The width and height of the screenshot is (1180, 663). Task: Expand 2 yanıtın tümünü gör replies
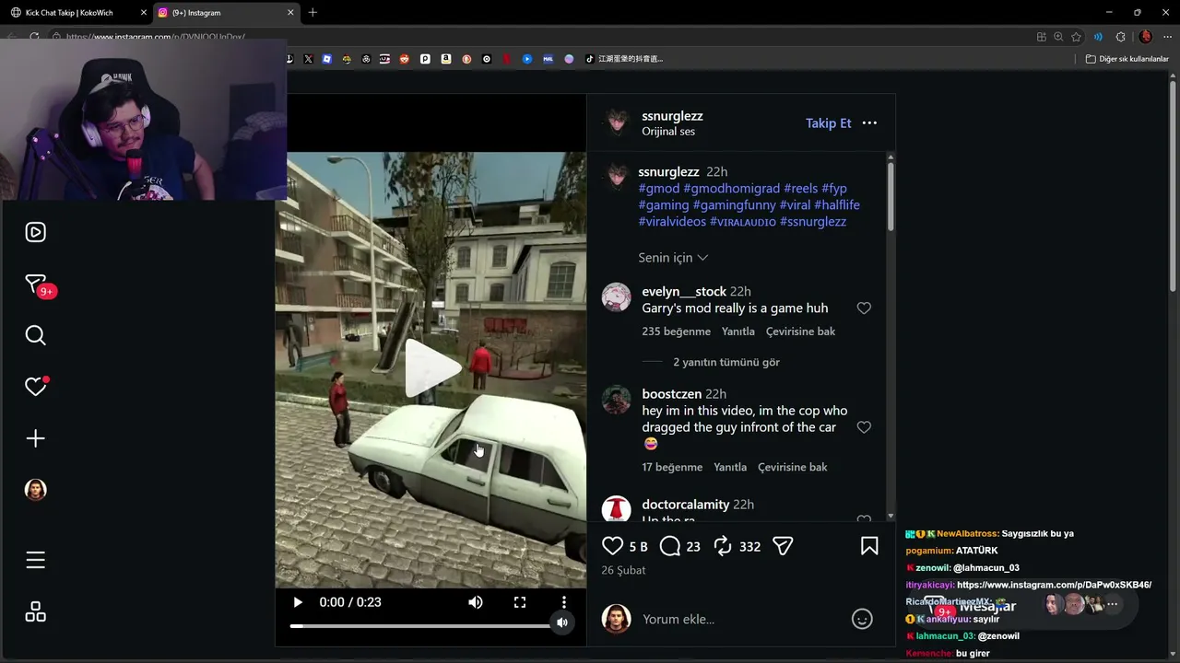[726, 362]
